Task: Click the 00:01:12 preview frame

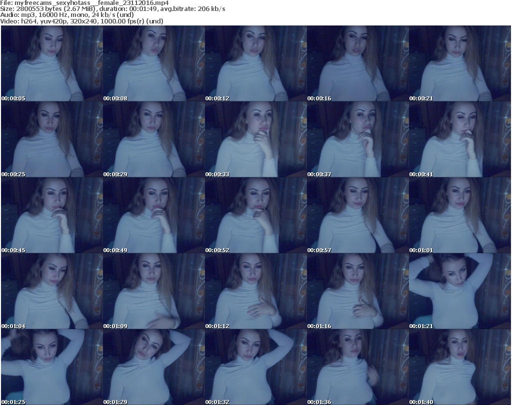Action: point(256,291)
